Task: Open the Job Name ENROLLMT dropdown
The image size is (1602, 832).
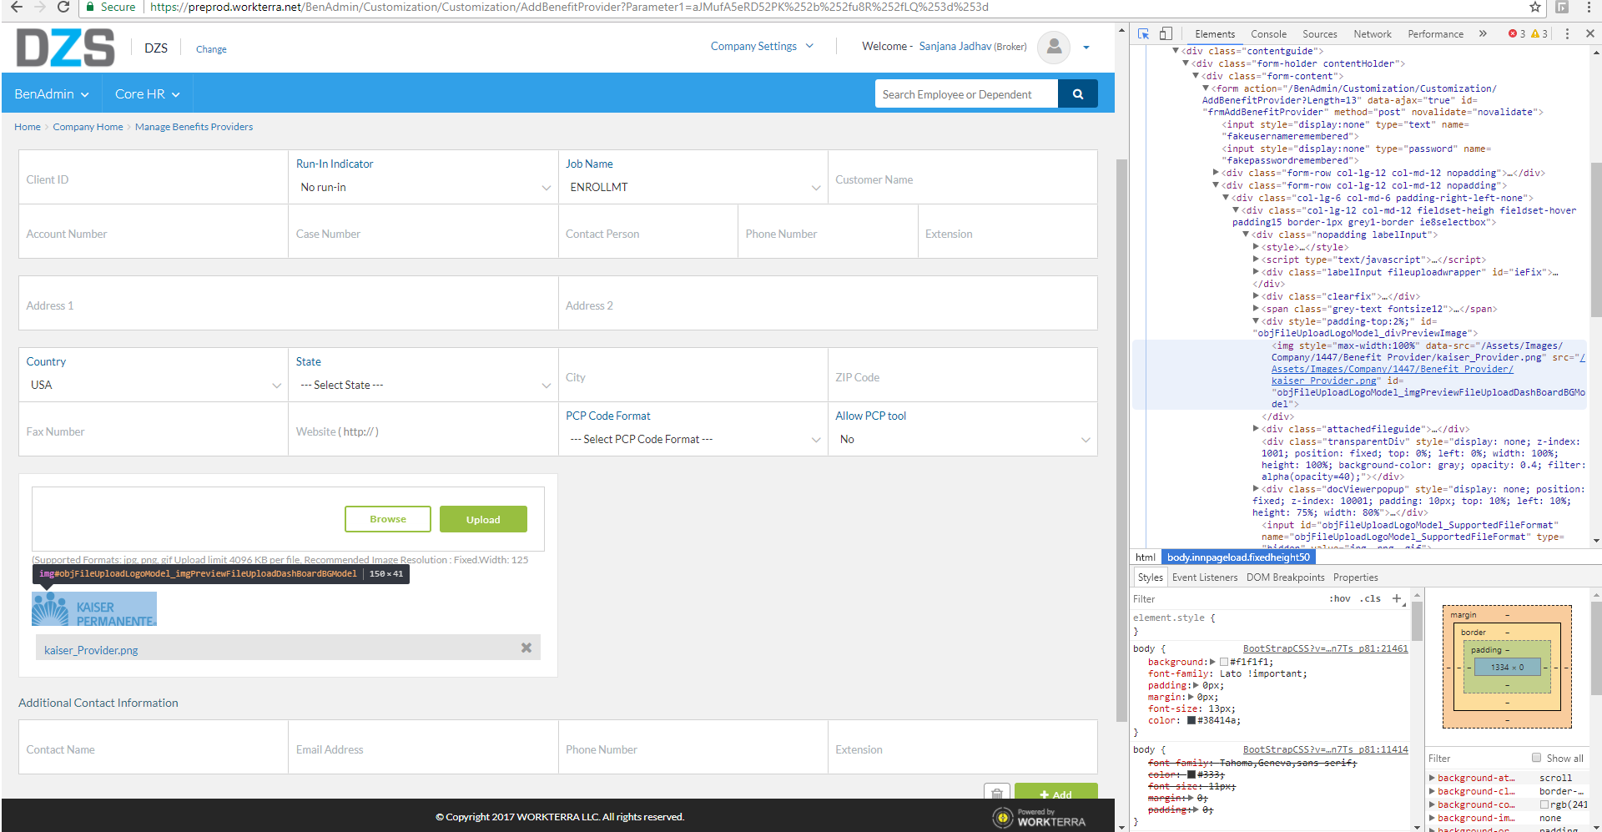Action: [693, 187]
